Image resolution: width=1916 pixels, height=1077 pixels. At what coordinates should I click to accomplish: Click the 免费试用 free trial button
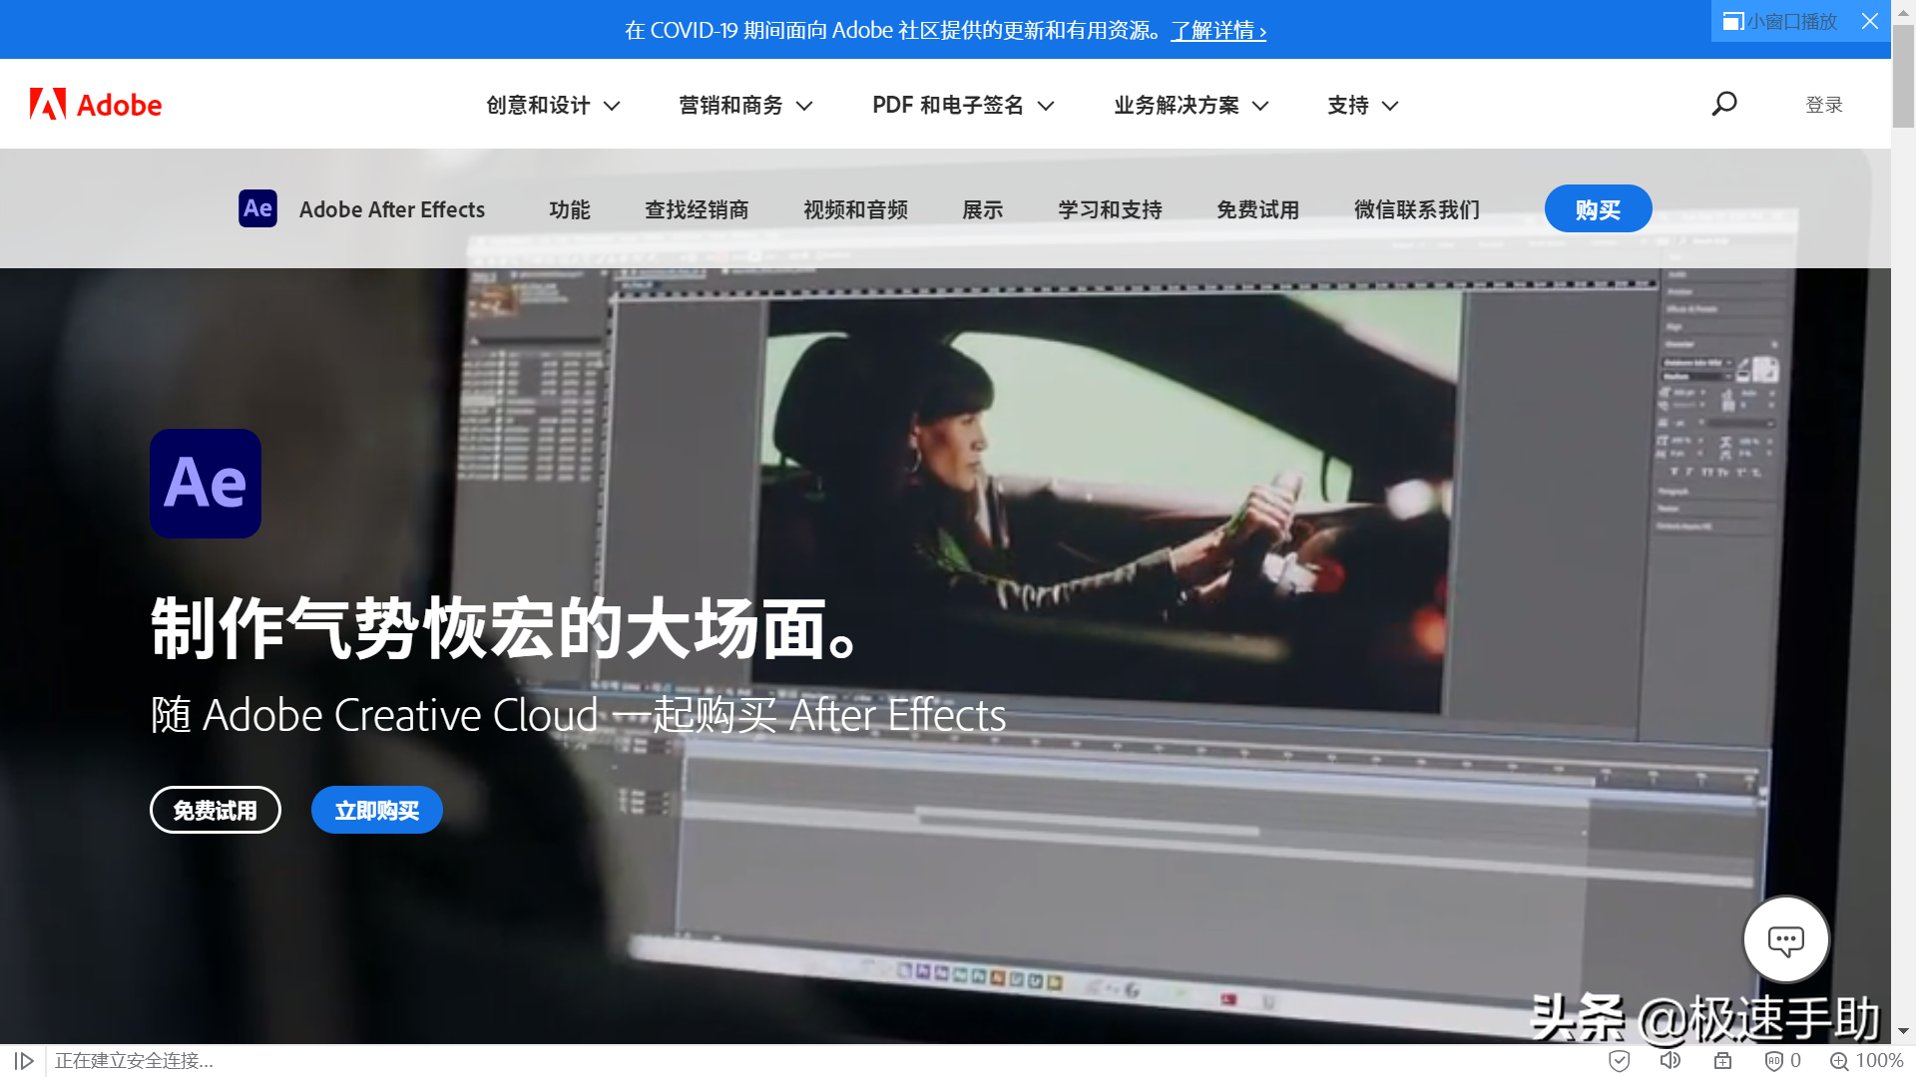point(215,810)
